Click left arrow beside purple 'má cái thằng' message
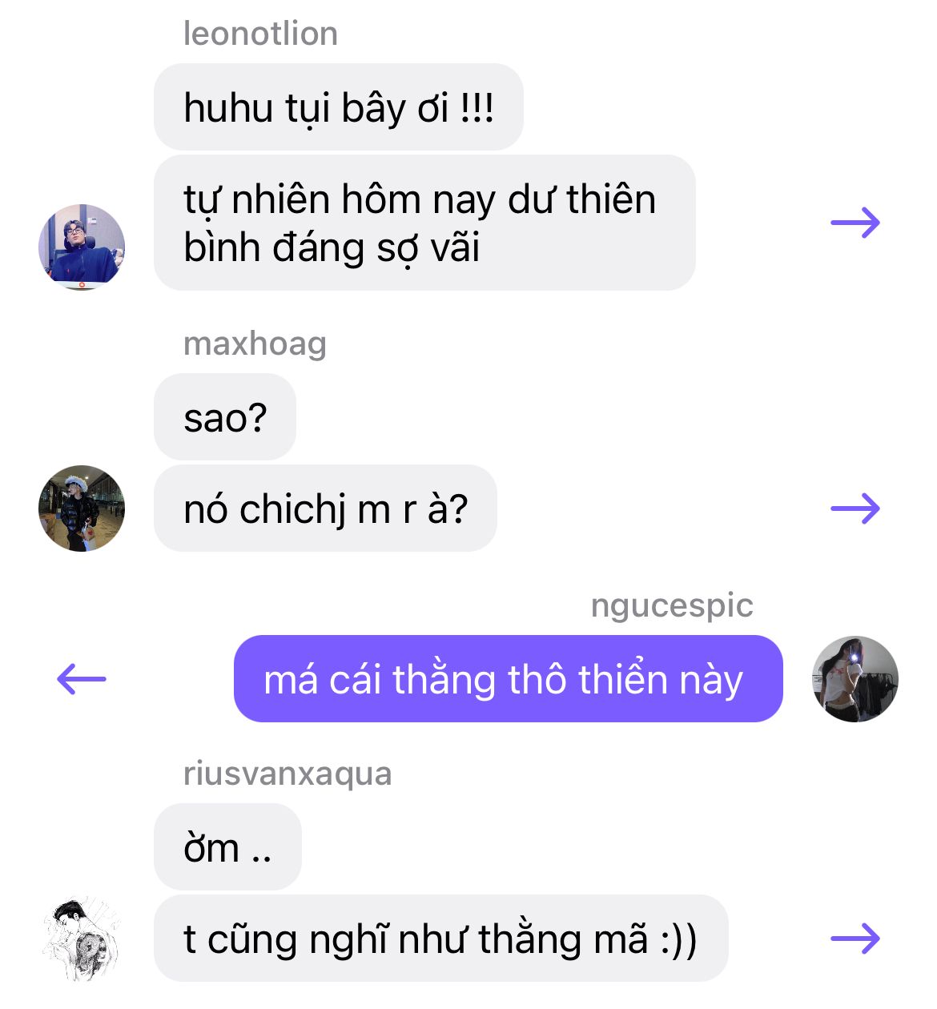 [x=82, y=680]
